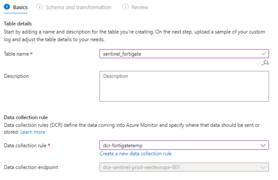Open the dce-sentinel-prod-westeurope-001 endpoint dropdown
Screen dimensions: 278x180
coord(179,168)
